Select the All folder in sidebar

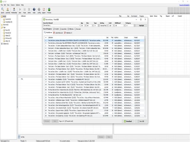[4, 17]
